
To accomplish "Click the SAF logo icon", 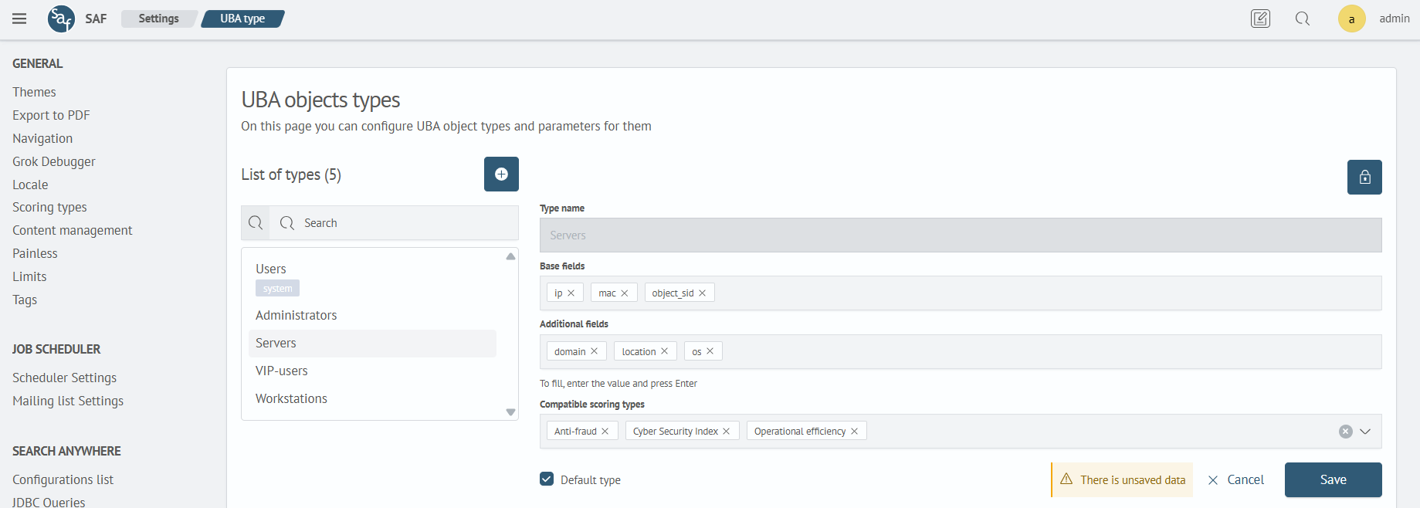I will (61, 19).
